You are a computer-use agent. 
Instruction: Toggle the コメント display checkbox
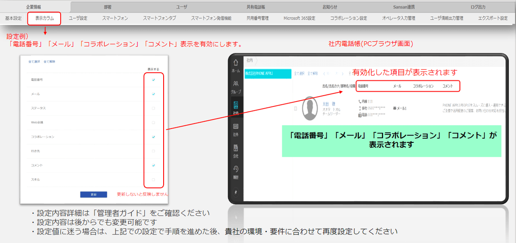coord(153,165)
